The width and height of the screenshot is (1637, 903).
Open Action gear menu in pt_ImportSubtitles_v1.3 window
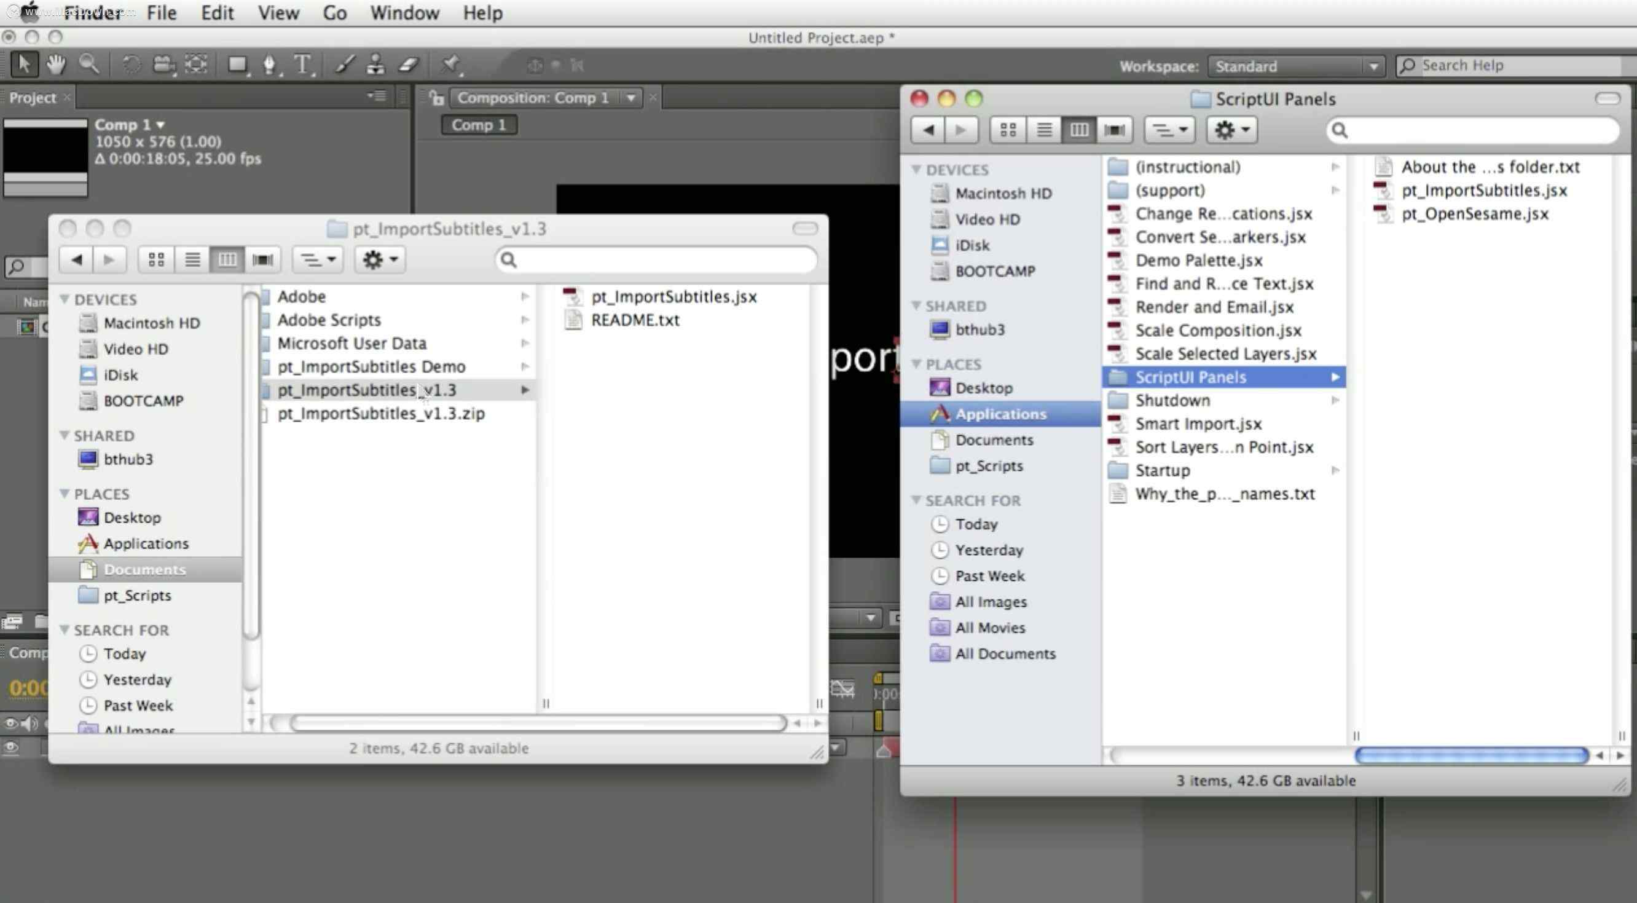click(x=380, y=259)
